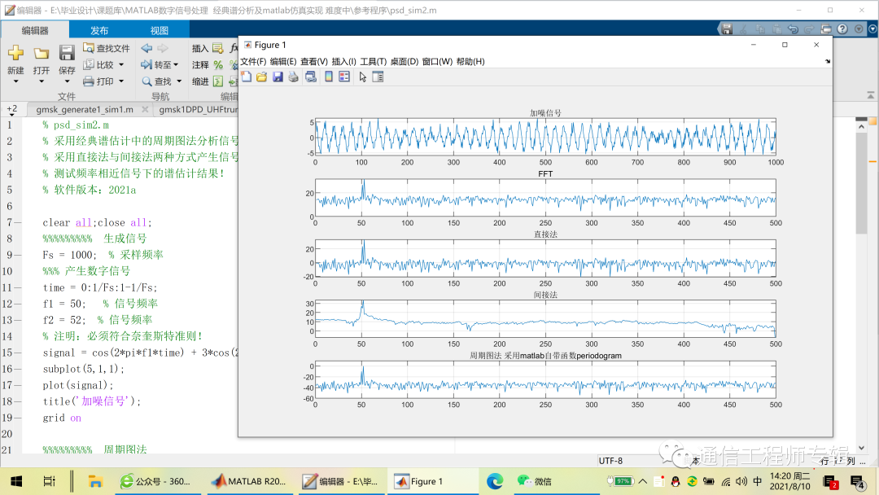This screenshot has height=495, width=879.
Task: Click Open File icon in Figure 1 toolbar
Action: [x=262, y=77]
